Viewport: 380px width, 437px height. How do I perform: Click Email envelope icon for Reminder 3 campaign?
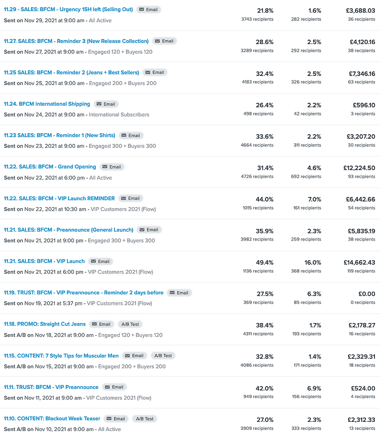[x=157, y=41]
